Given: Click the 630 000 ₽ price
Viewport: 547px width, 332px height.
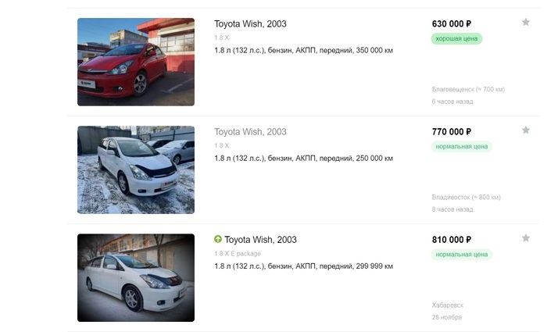Looking at the screenshot, I should point(451,24).
